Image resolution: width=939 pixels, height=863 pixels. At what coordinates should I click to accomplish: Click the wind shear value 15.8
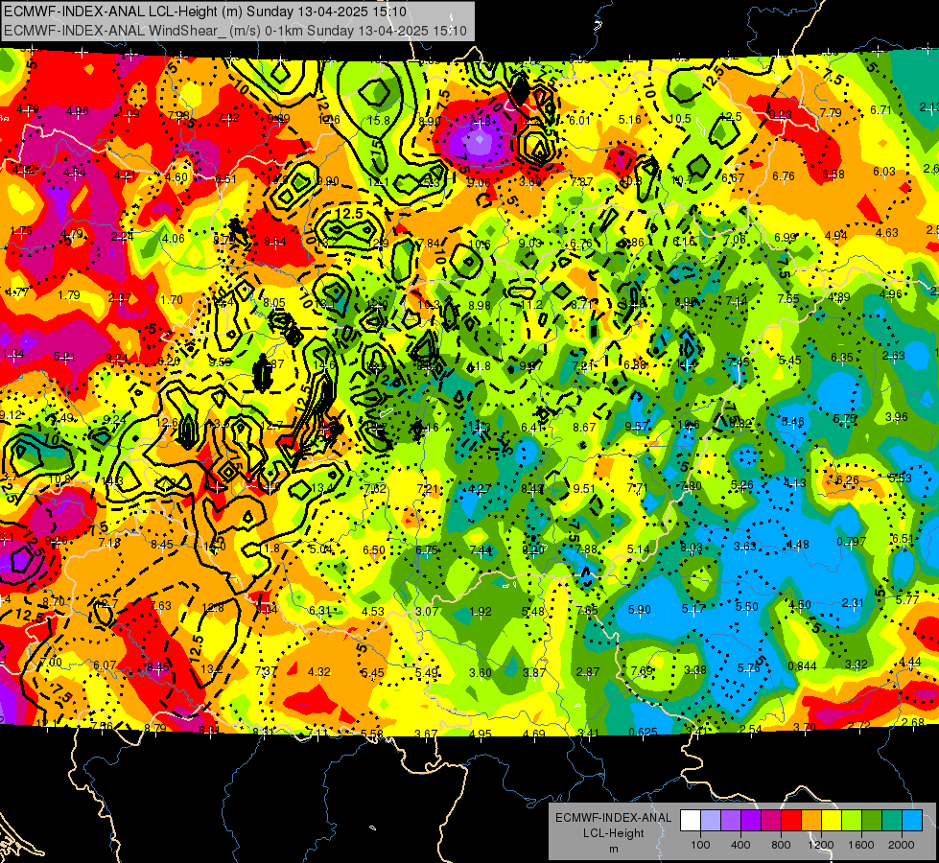(x=379, y=121)
